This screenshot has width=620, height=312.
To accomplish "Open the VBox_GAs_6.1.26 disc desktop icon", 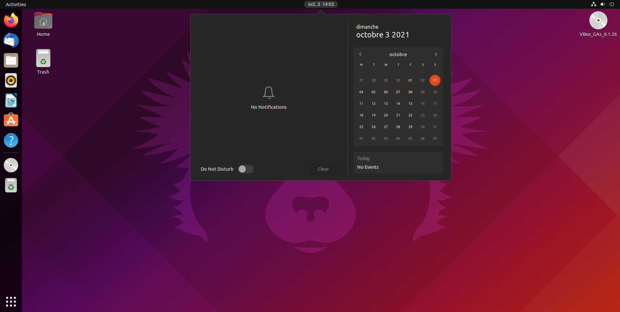I will 598,25.
